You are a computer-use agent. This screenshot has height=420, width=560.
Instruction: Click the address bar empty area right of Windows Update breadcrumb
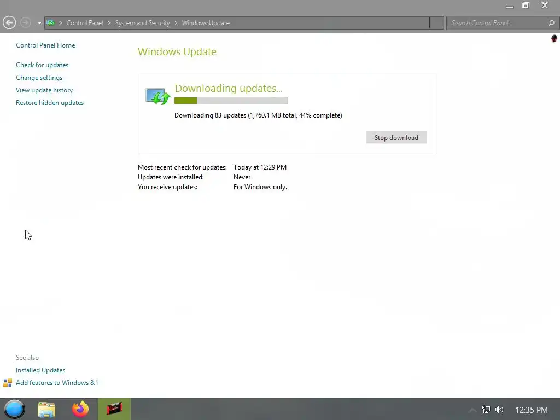(x=329, y=23)
